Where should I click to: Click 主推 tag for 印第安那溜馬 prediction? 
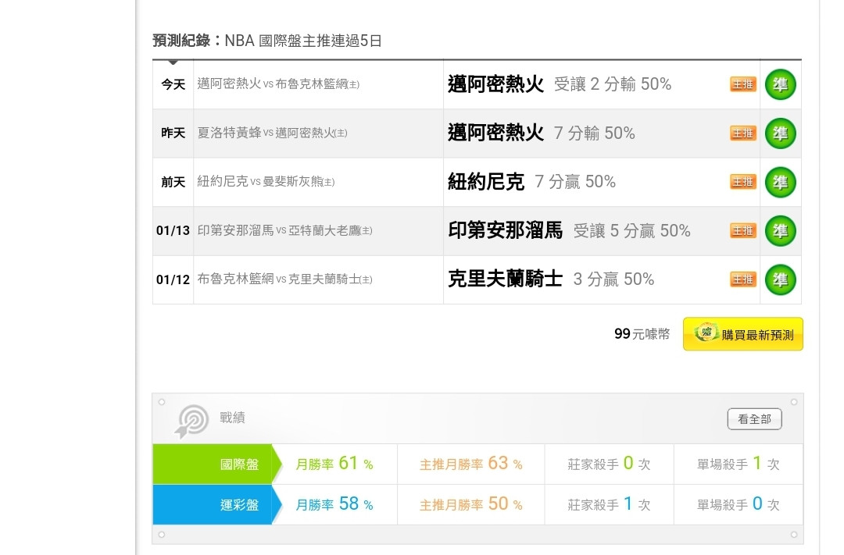(x=743, y=231)
